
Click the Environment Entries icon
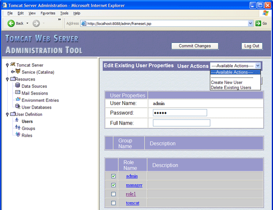tap(18, 100)
